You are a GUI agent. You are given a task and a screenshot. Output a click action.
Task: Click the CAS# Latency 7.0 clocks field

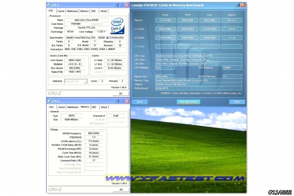94,141
